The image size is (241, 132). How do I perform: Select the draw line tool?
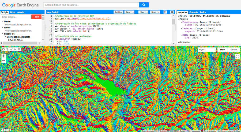point(11,49)
